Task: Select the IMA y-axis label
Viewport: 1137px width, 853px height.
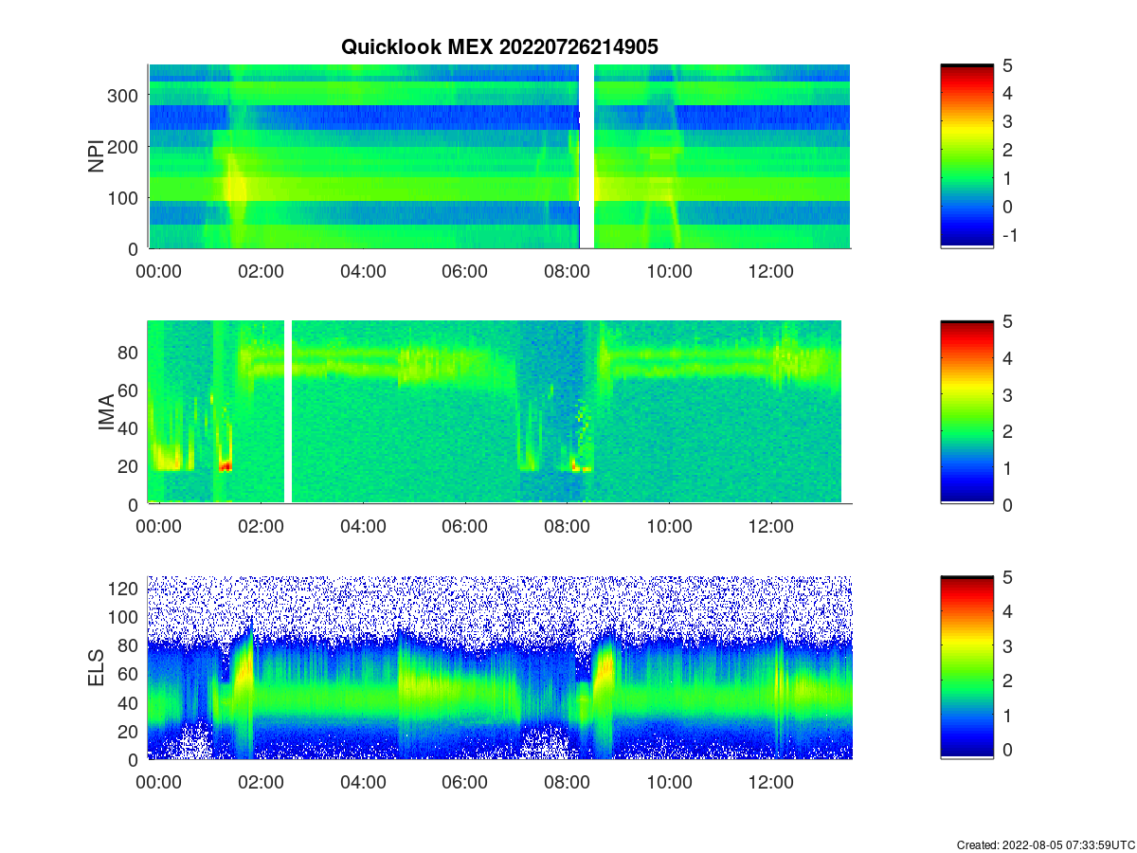Action: point(106,413)
